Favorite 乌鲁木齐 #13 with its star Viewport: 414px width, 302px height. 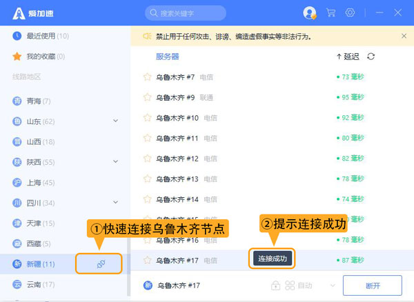(x=148, y=179)
